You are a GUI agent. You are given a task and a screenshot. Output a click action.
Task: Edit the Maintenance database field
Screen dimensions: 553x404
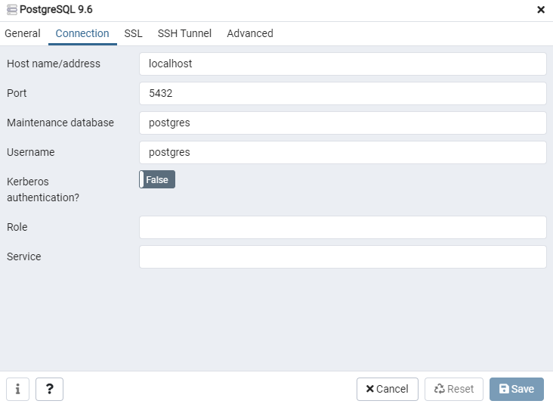coord(343,123)
